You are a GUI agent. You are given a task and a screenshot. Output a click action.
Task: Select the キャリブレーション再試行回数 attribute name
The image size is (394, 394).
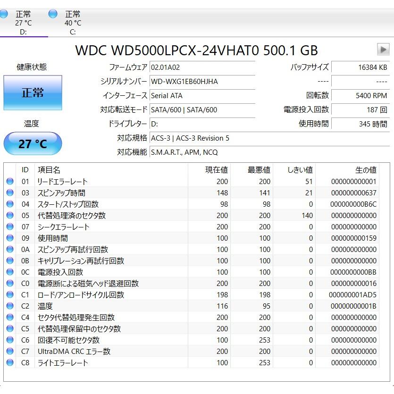click(81, 260)
